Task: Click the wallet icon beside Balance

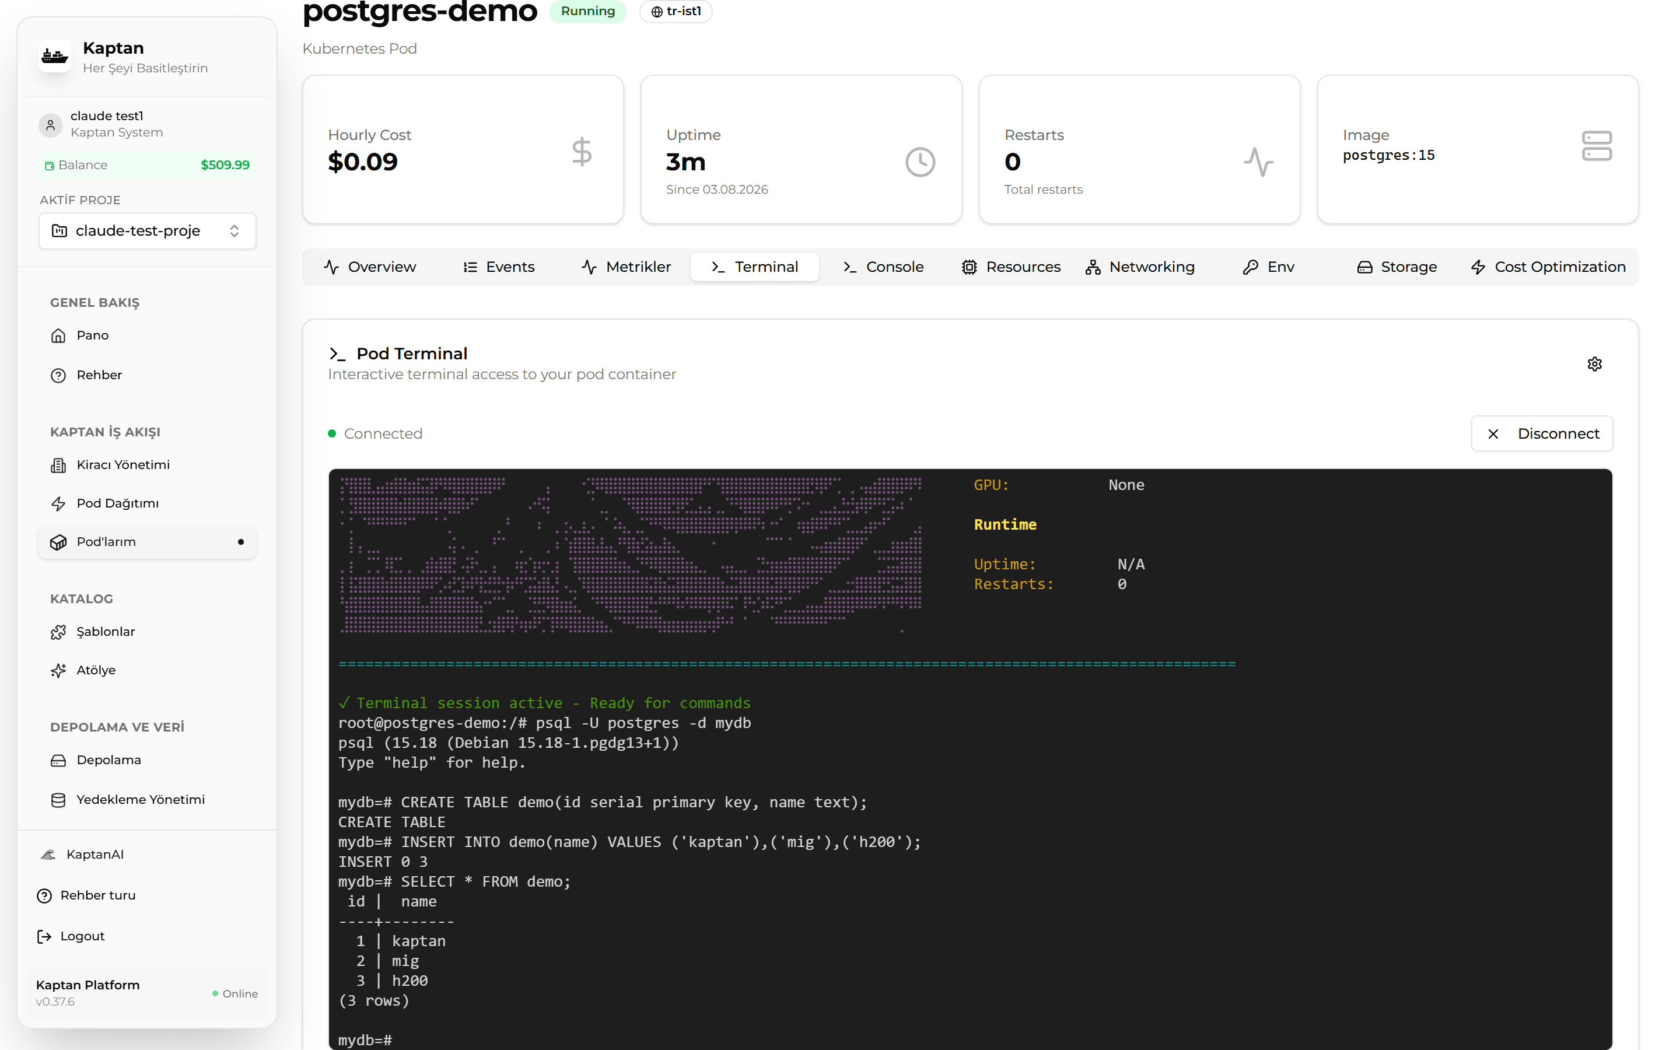Action: [49, 165]
